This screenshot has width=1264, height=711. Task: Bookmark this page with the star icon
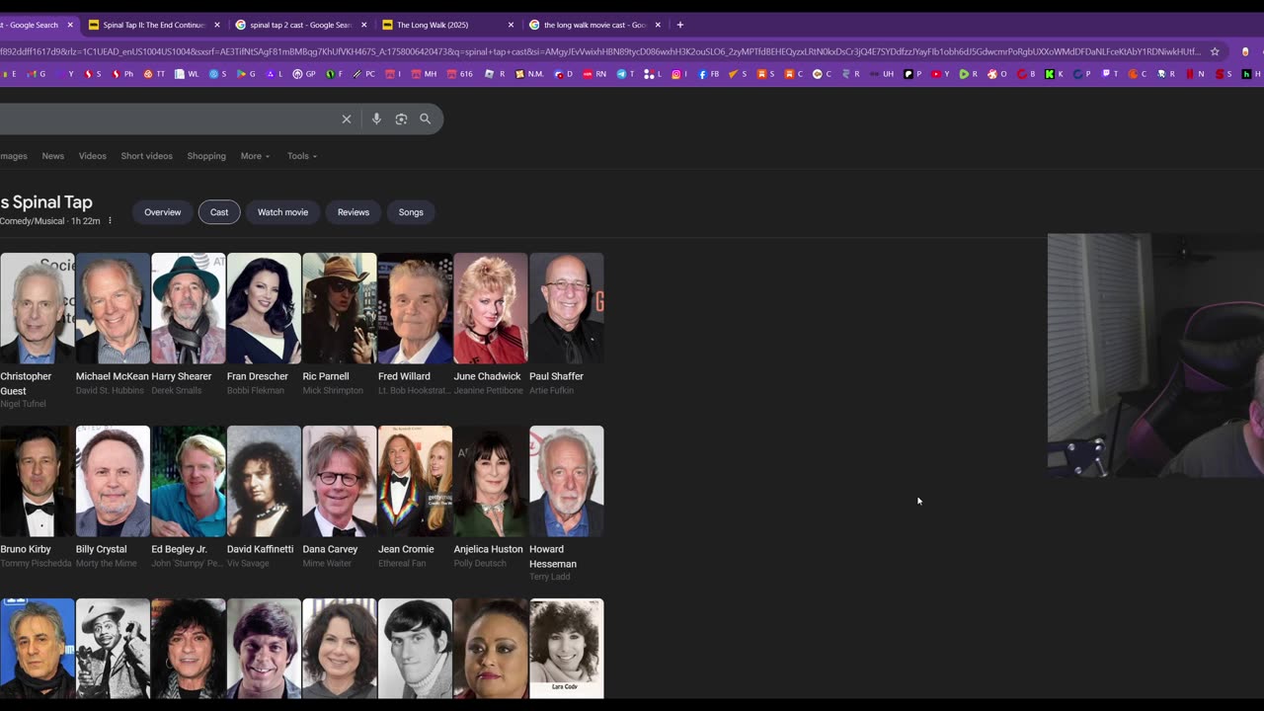pos(1215,51)
